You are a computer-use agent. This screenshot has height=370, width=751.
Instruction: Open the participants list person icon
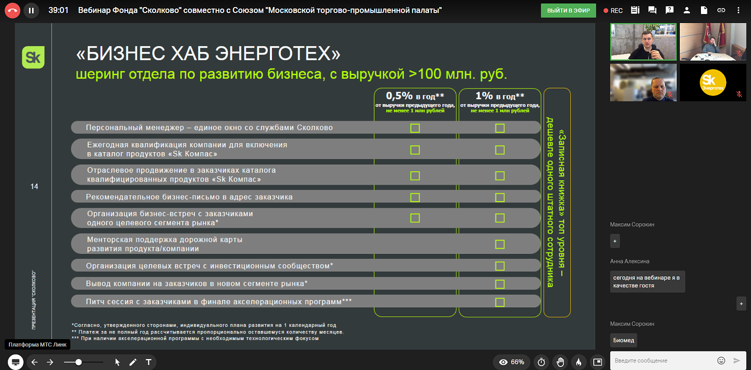[687, 10]
